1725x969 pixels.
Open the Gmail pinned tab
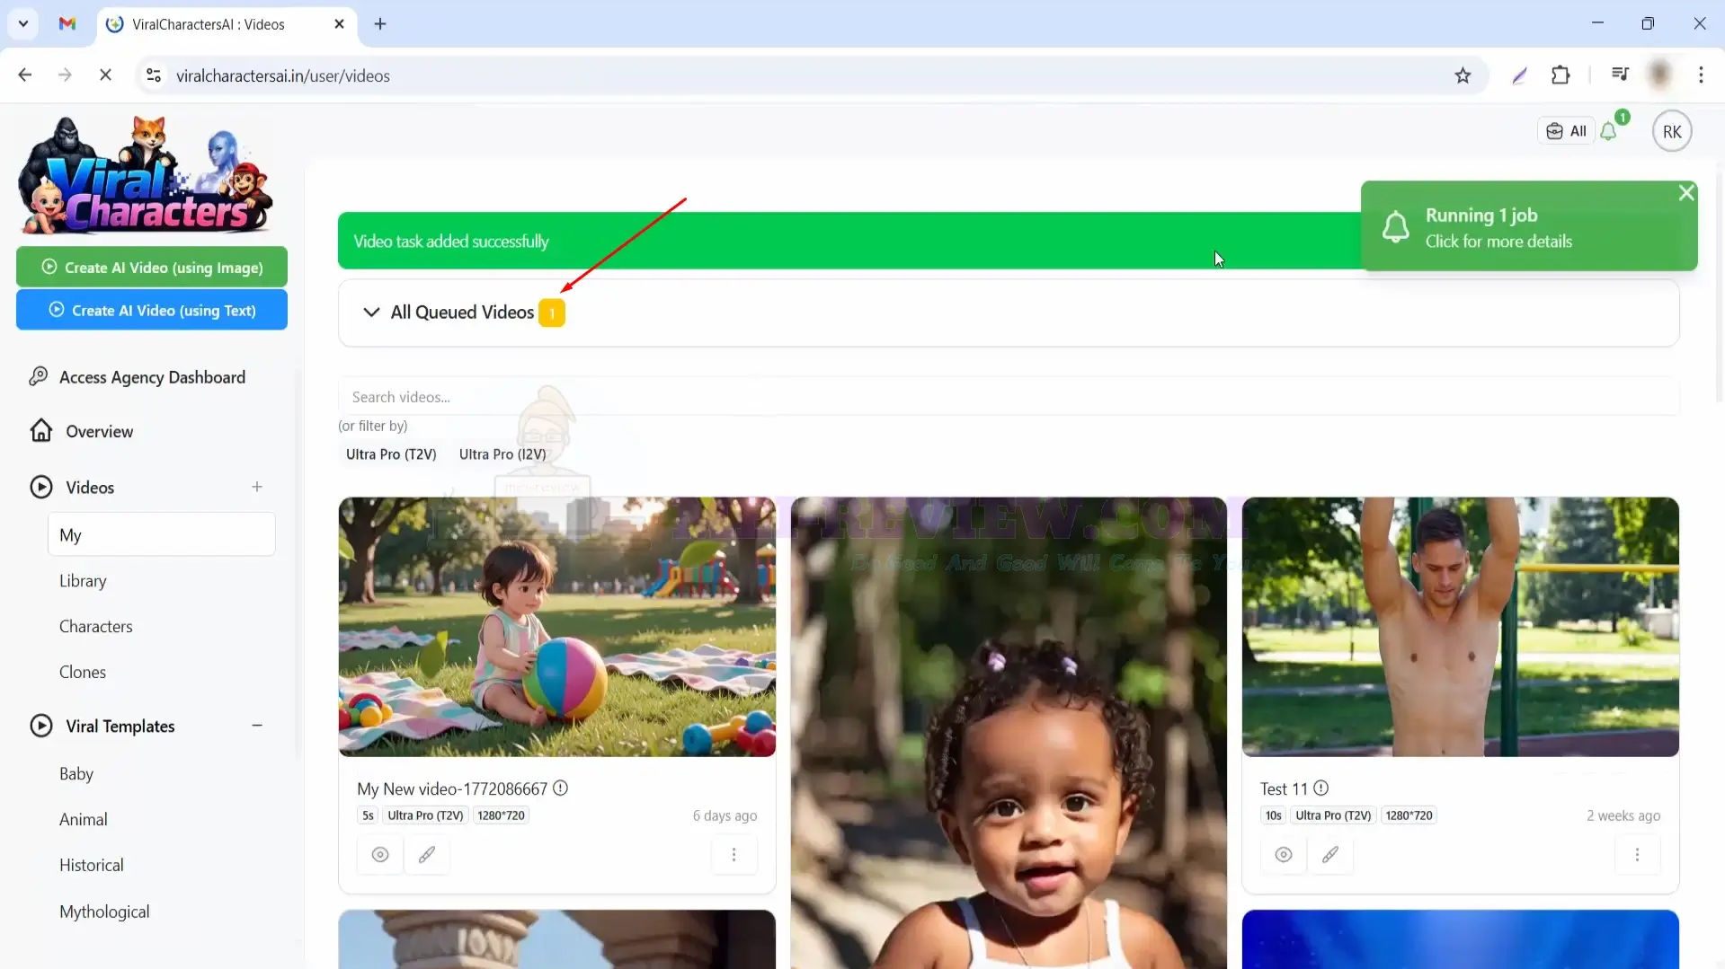coord(67,24)
